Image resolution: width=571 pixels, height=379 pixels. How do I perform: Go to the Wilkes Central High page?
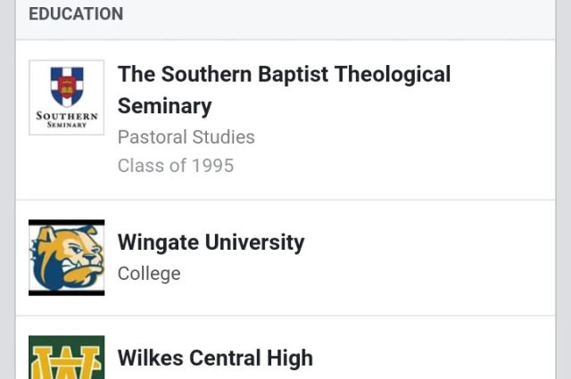[x=215, y=358]
